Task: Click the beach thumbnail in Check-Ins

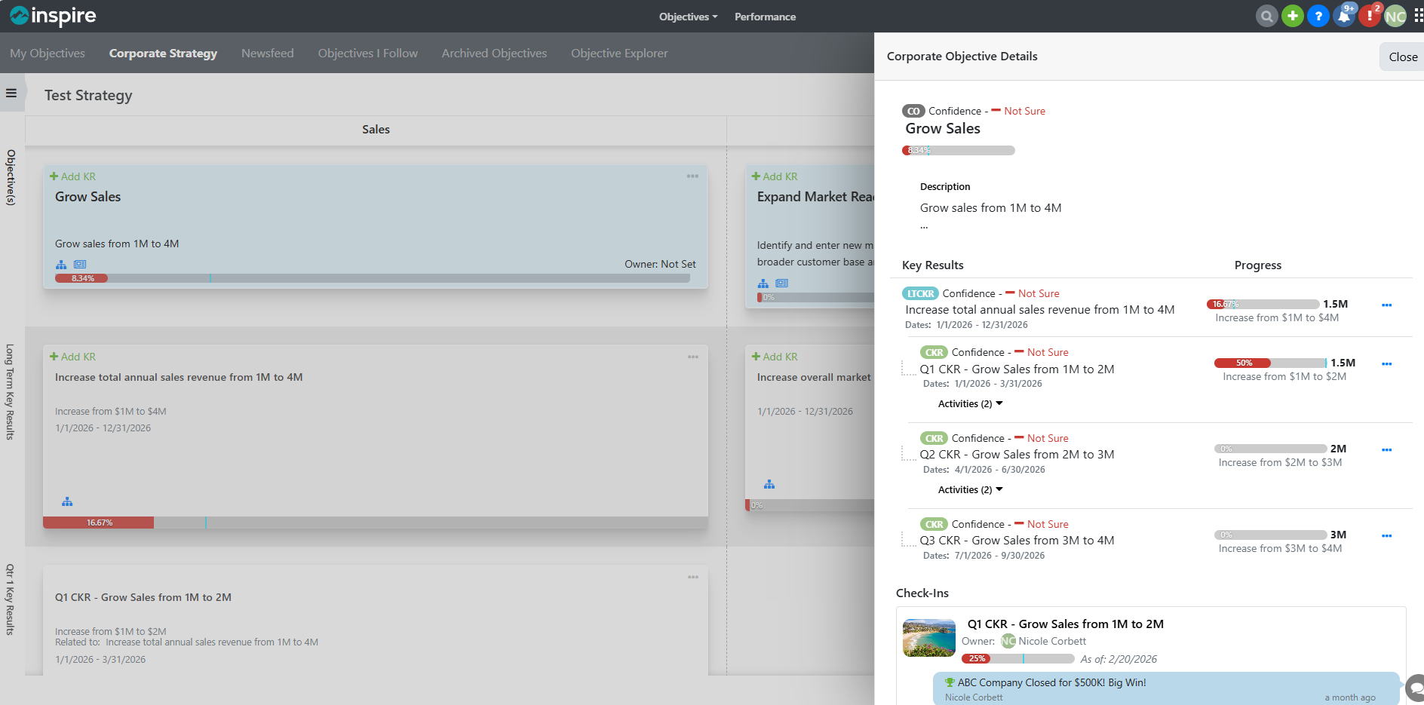Action: point(928,638)
